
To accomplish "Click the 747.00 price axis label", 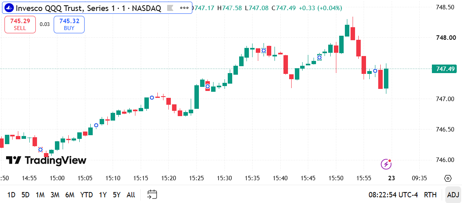I will 445,99.
